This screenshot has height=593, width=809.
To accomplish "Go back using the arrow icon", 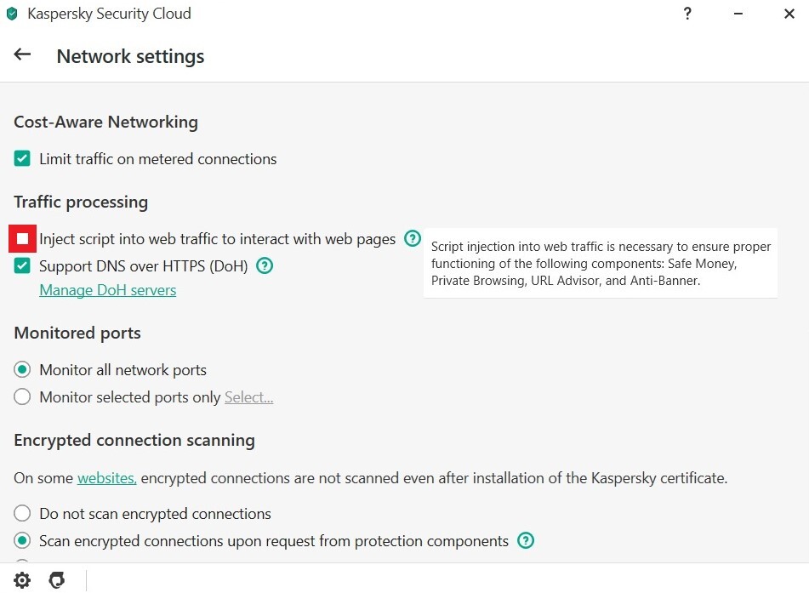I will coord(22,54).
